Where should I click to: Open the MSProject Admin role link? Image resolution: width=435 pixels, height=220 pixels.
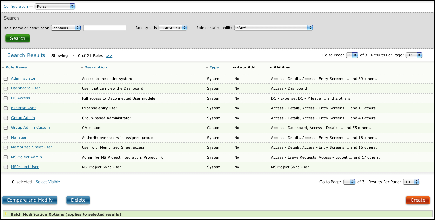pyautogui.click(x=26, y=157)
